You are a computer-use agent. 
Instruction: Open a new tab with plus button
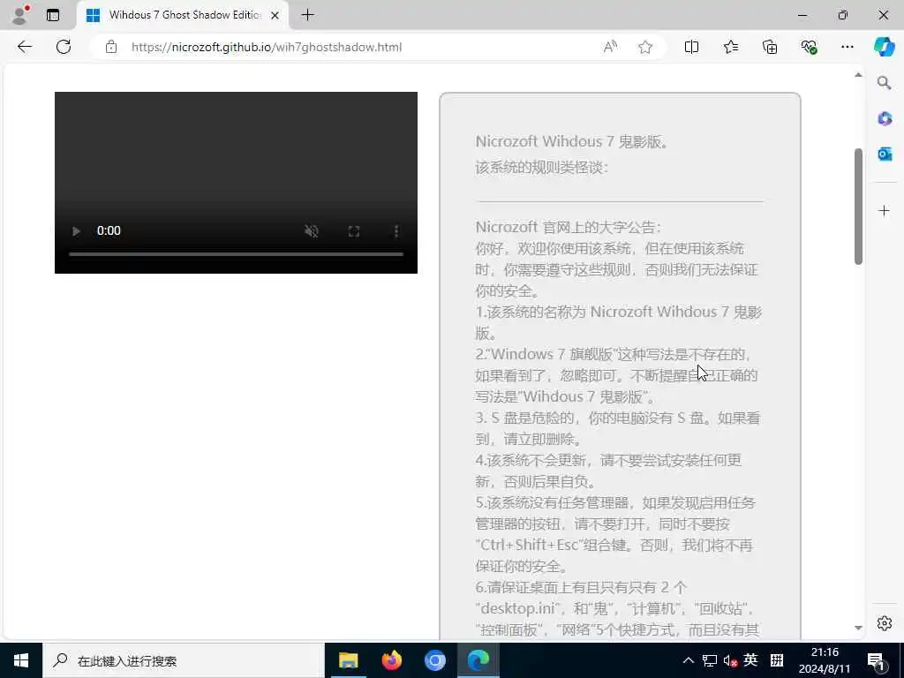308,15
